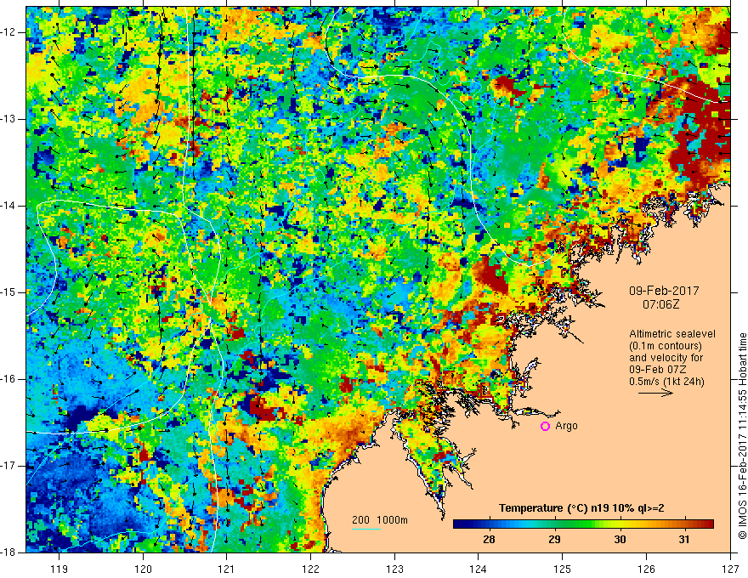Click the '29' colorbar tick label
The image size is (748, 578).
pyautogui.click(x=554, y=540)
